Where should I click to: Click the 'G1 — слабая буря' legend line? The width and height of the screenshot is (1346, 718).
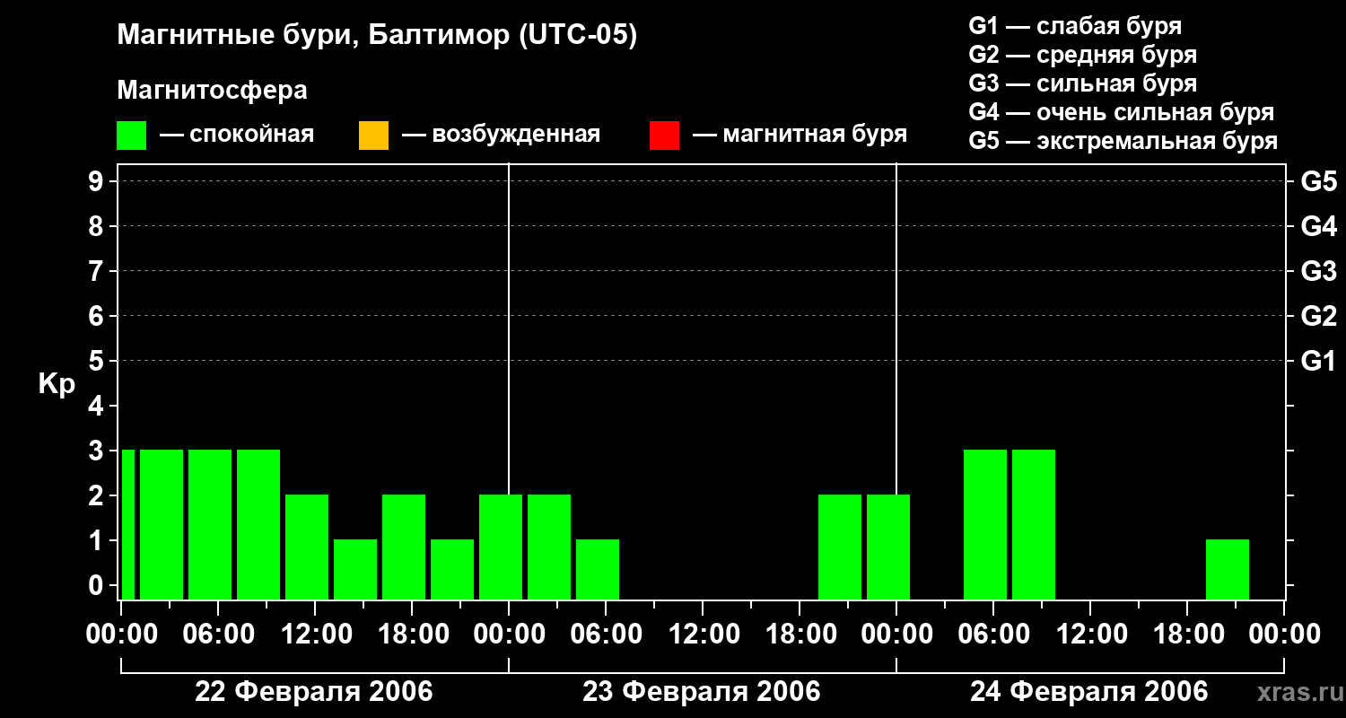(x=1075, y=25)
